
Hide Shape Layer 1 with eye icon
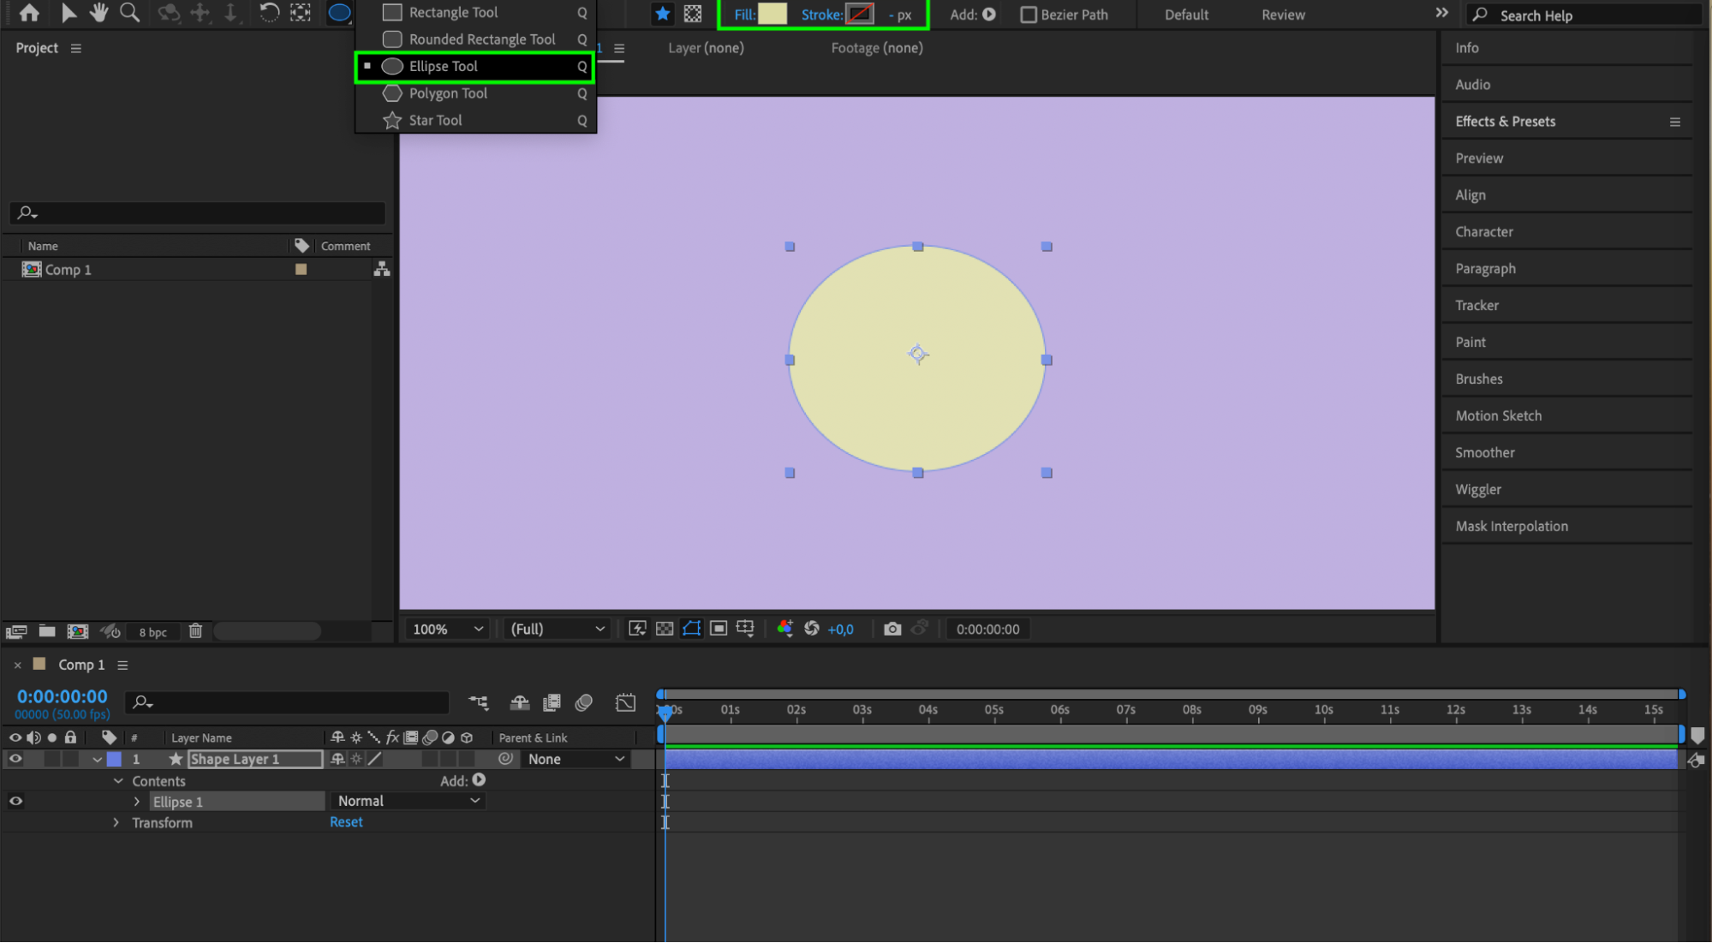[x=15, y=759]
